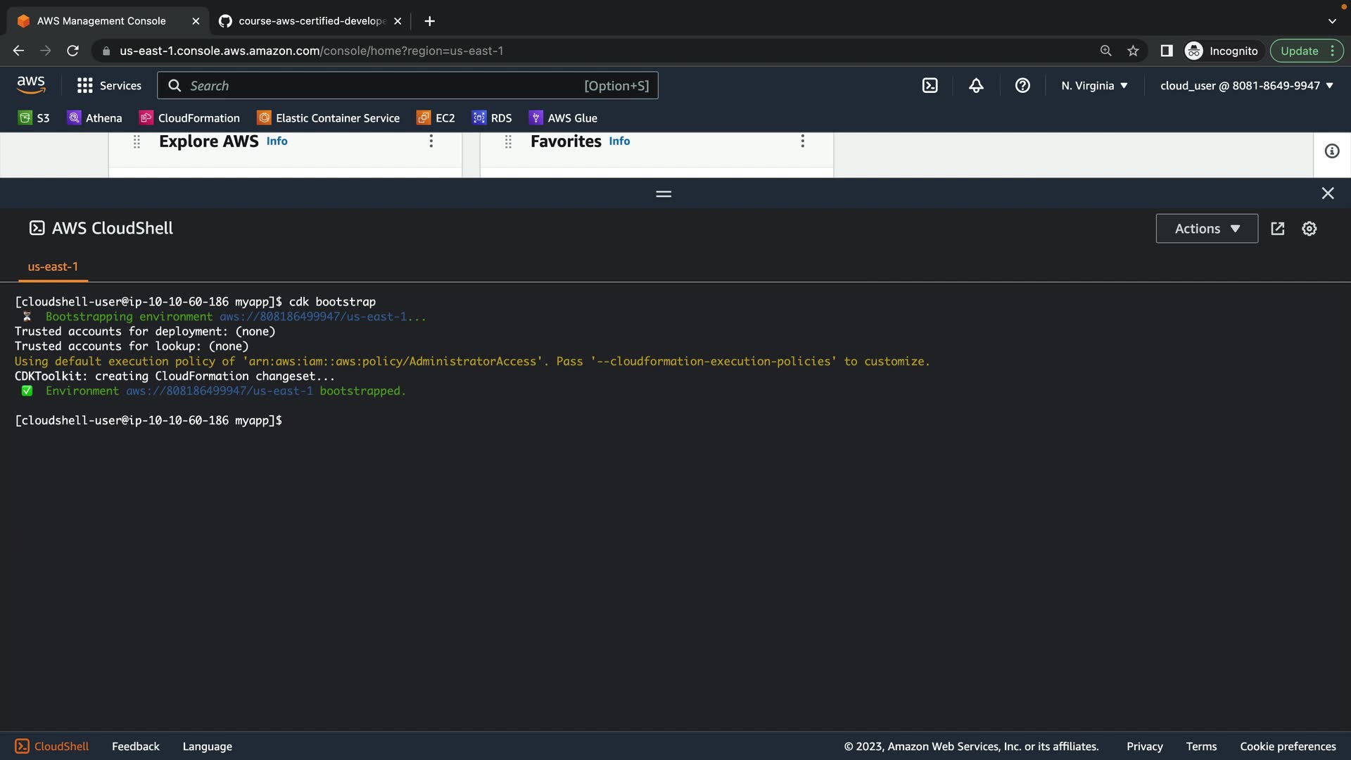Open the Cookie preferences link
This screenshot has height=760, width=1351.
[1287, 747]
